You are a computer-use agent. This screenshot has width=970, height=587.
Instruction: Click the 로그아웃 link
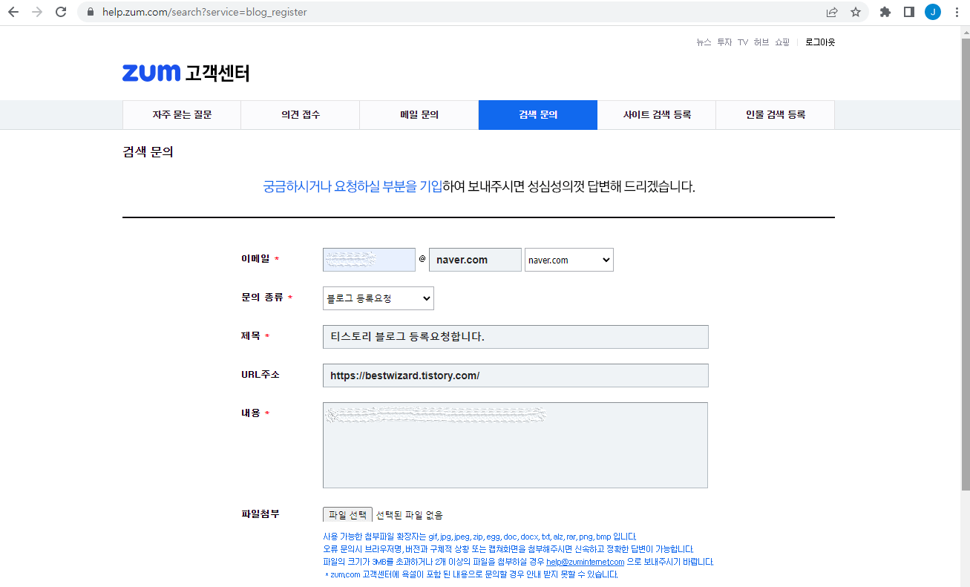click(x=819, y=42)
